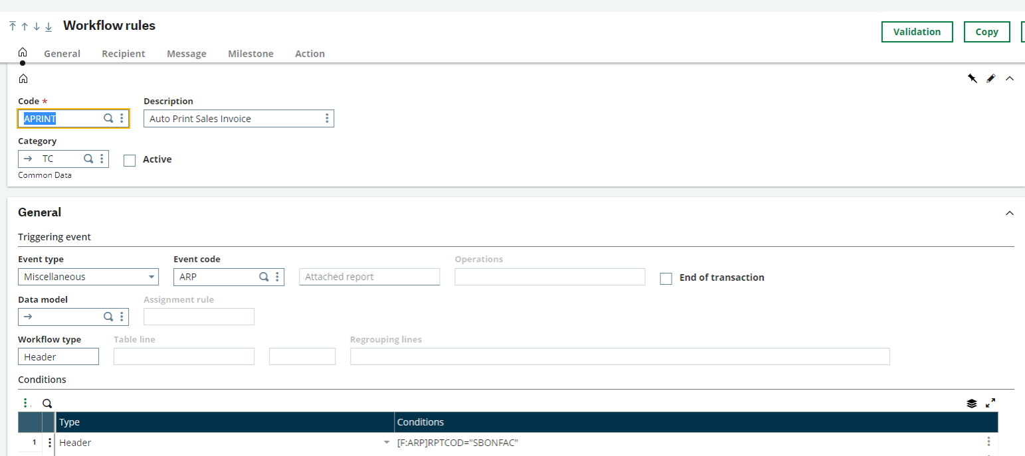Click the jump to first record arrow
1025x456 pixels.
click(x=12, y=25)
